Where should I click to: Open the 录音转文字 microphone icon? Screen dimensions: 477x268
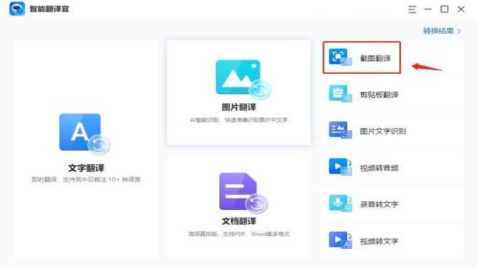[x=340, y=203]
